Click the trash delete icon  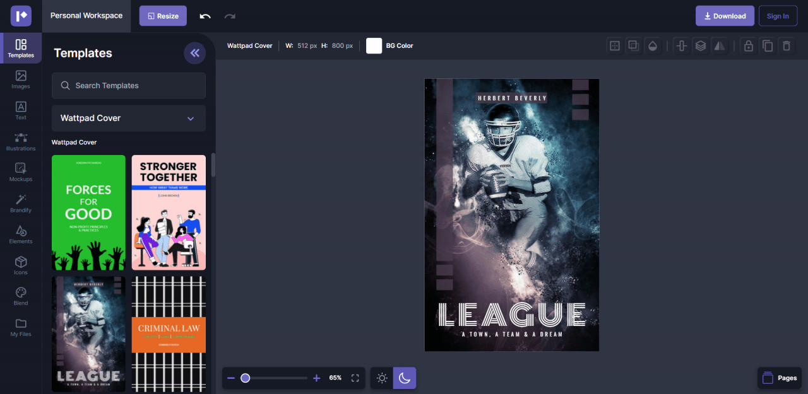786,46
